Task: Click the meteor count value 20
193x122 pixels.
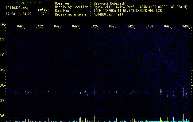Action: [44, 14]
